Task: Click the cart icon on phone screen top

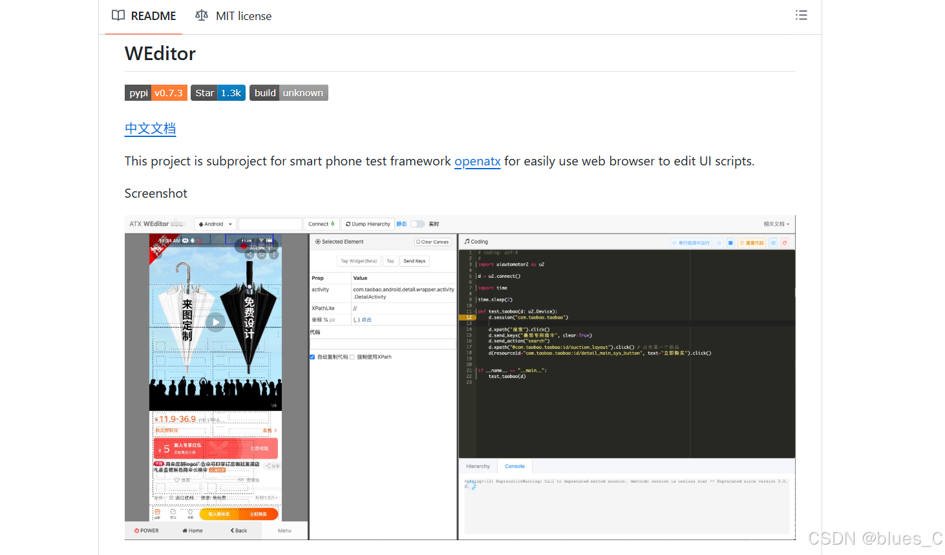Action: [262, 255]
